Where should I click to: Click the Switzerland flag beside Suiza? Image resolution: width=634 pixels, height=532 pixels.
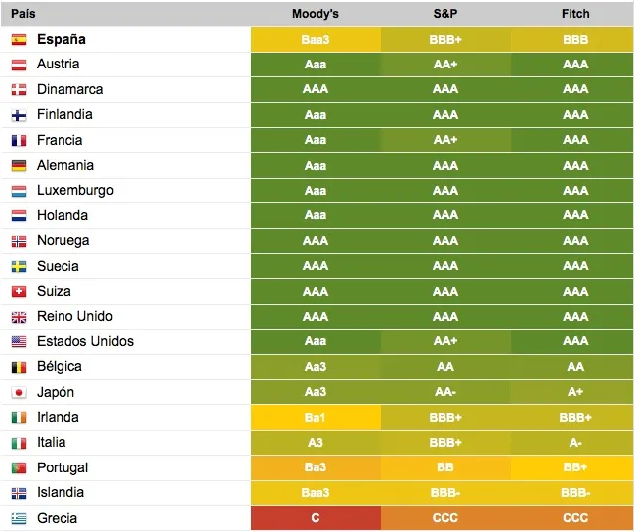(19, 291)
